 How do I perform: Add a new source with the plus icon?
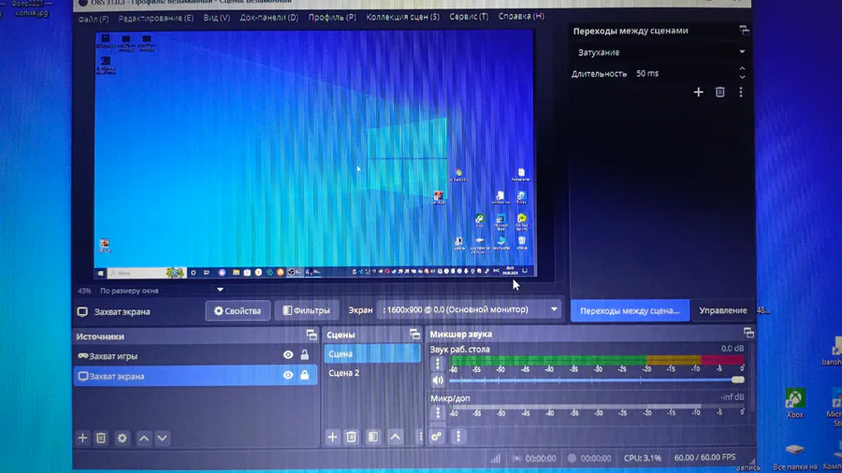(82, 438)
